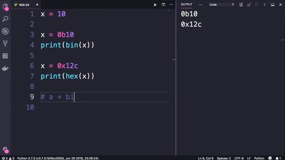This screenshot has width=285, height=160.
Task: Select Python 3.7.0 interpreter in status bar
Action: tap(58, 158)
